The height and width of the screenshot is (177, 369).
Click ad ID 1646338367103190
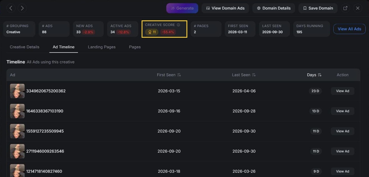(x=45, y=111)
